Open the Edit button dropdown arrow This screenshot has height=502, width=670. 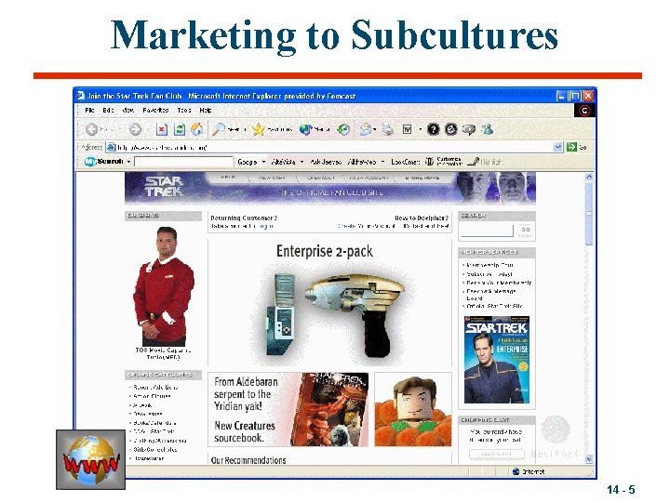point(420,129)
